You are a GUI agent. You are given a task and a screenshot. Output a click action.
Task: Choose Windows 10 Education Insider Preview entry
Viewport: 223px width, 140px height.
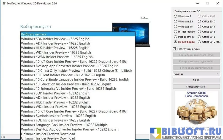(66, 84)
